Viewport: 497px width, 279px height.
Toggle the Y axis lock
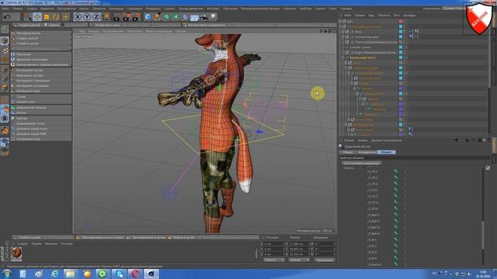[87, 17]
